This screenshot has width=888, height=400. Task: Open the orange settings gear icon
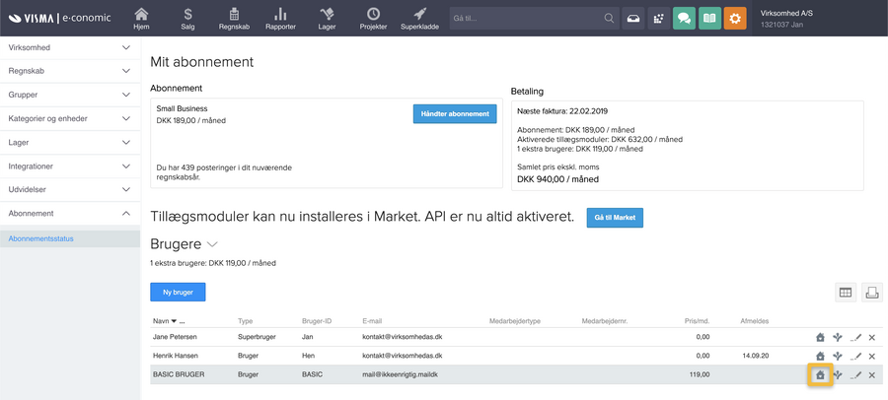[735, 18]
